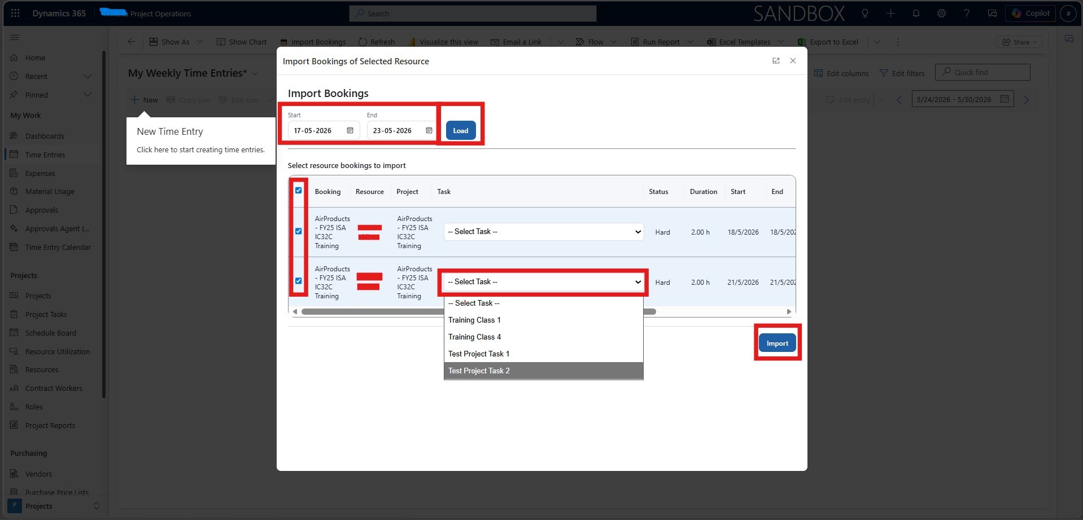Open Expenses in the sidebar

[40, 173]
